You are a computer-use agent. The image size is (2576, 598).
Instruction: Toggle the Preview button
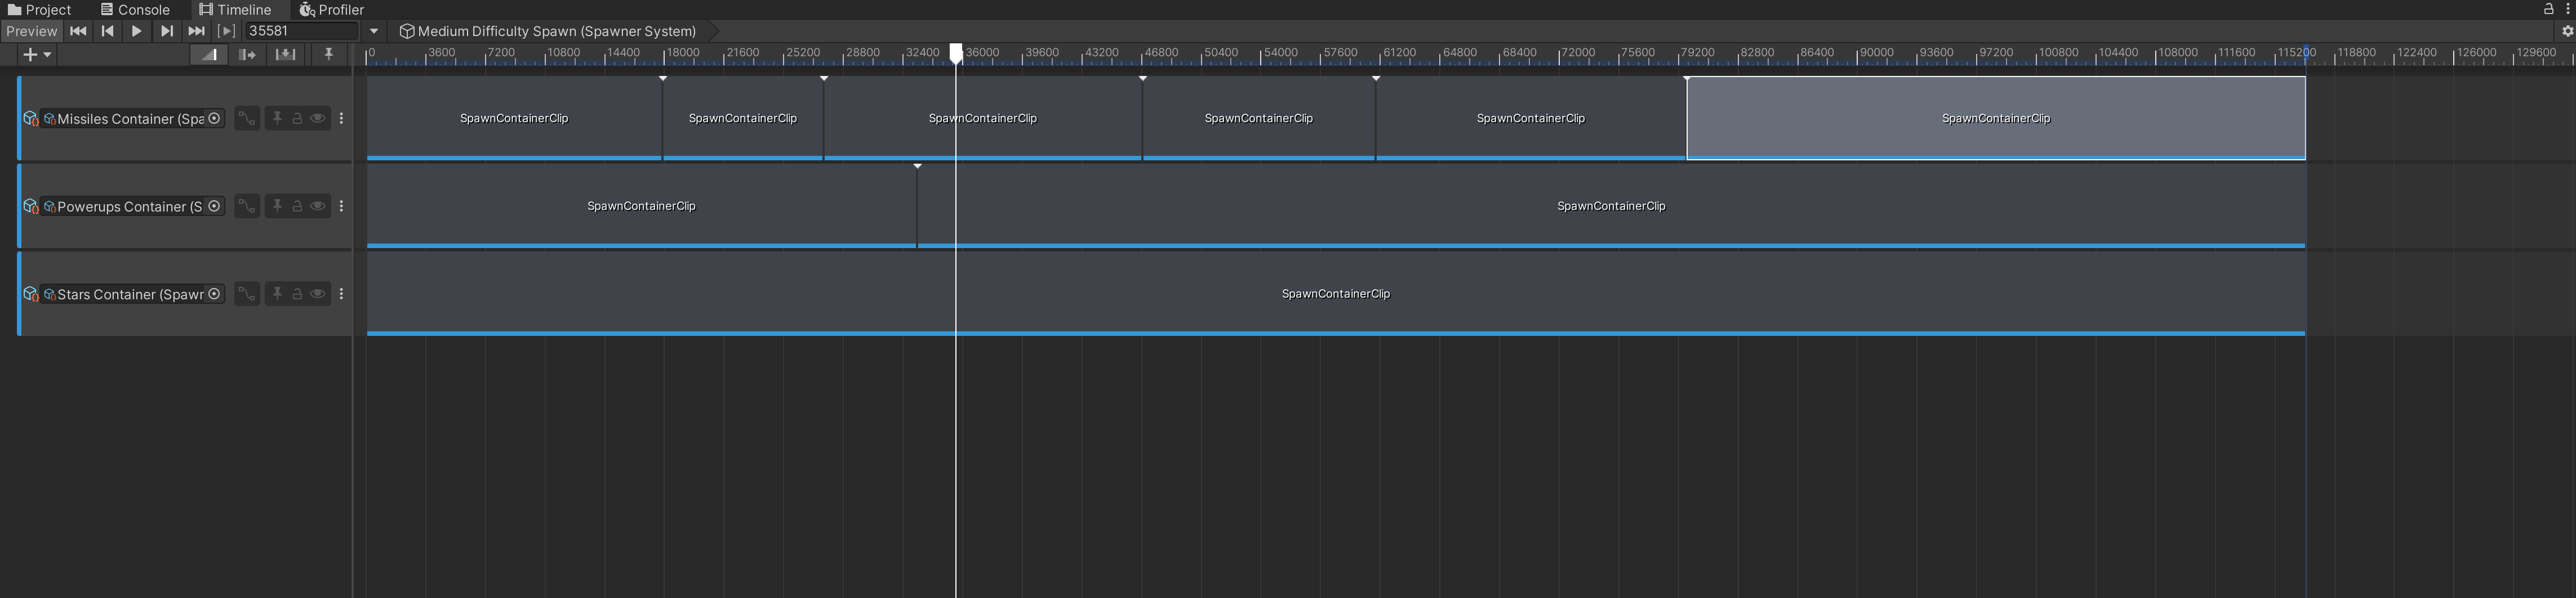tap(31, 31)
